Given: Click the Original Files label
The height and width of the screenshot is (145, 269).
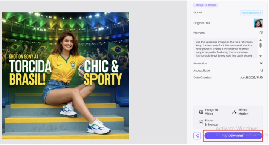Looking at the screenshot, I should (x=202, y=23).
